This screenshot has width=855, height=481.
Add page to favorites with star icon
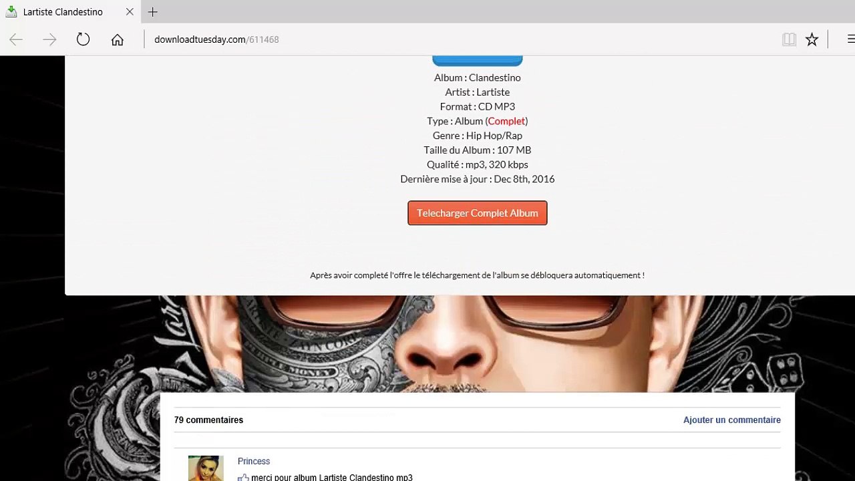[812, 39]
